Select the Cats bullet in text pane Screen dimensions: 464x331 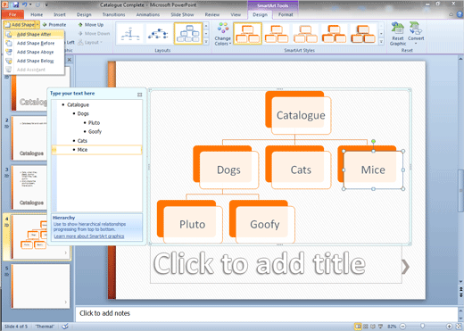82,141
